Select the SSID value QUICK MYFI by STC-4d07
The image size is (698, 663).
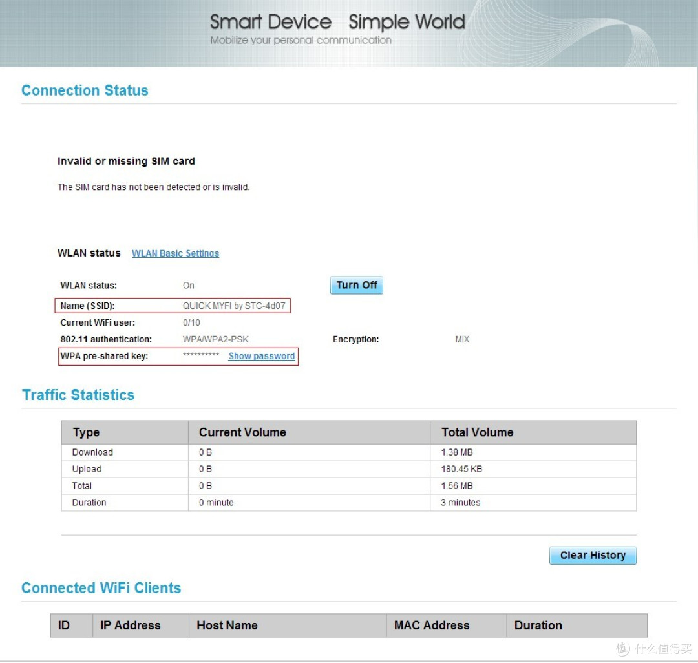coord(234,306)
